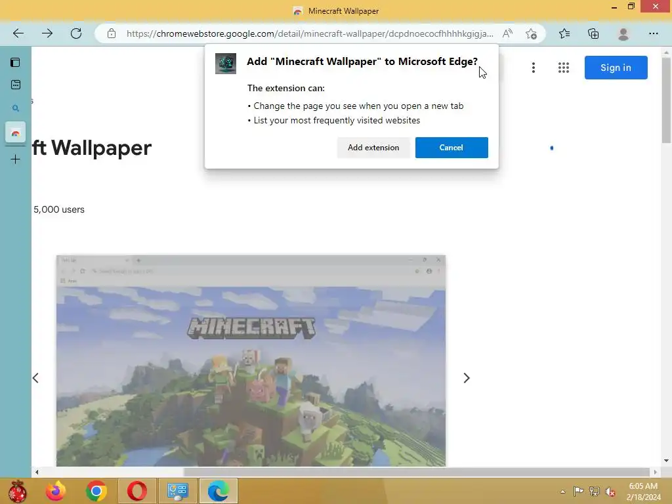This screenshot has width=672, height=504.
Task: Open the Minecraft screenshot preview image
Action: (x=251, y=360)
